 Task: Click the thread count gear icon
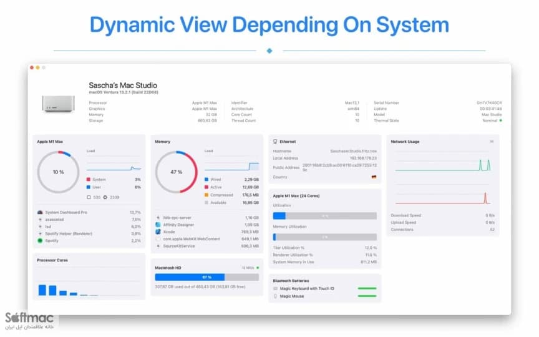pyautogui.click(x=105, y=197)
